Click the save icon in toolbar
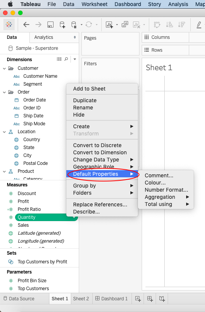This screenshot has height=312, width=205. coord(50,25)
